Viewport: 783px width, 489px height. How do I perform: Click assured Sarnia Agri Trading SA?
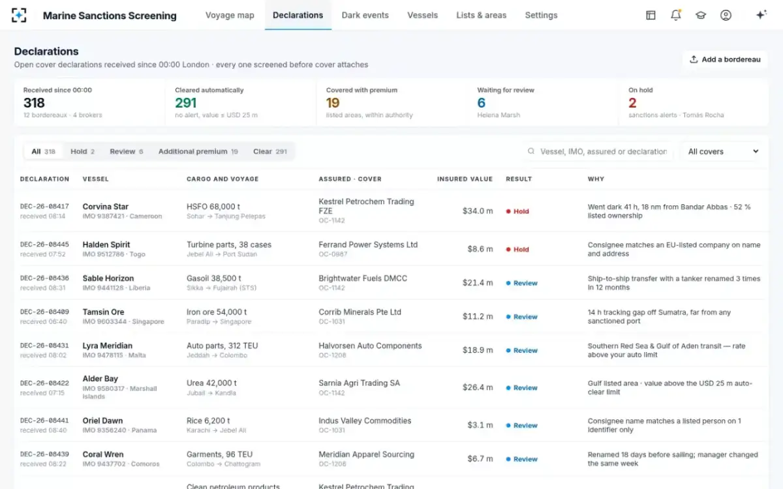[x=360, y=383]
